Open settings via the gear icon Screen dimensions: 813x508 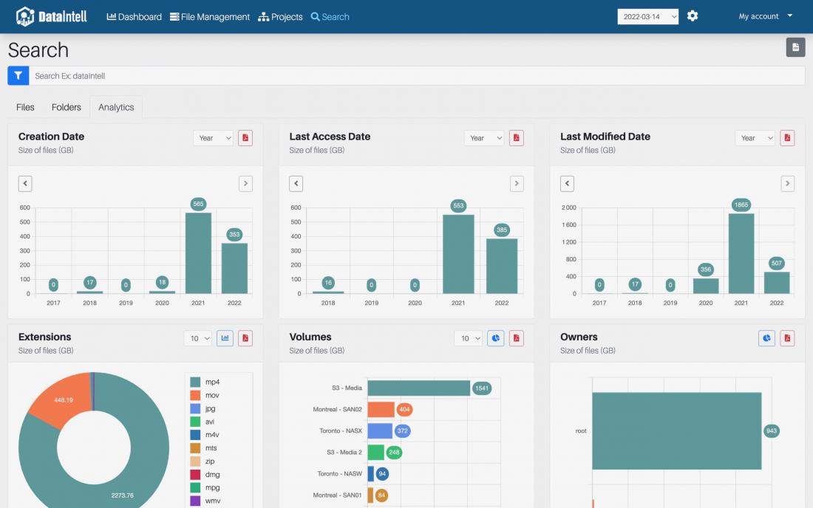point(693,16)
